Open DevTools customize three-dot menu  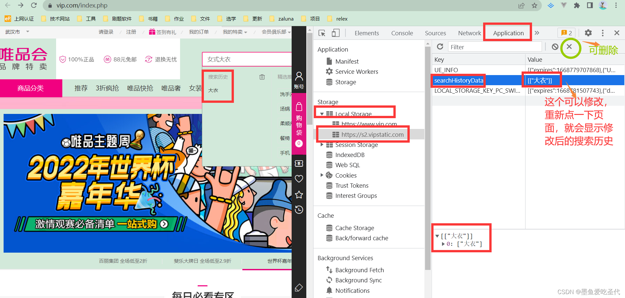click(x=602, y=33)
